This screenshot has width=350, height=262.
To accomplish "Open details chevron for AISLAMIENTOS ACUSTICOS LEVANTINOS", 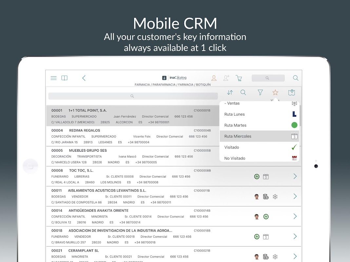I will point(295,196).
